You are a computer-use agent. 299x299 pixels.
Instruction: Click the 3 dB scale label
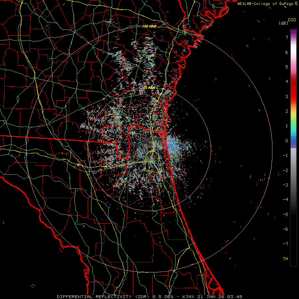click(x=287, y=96)
